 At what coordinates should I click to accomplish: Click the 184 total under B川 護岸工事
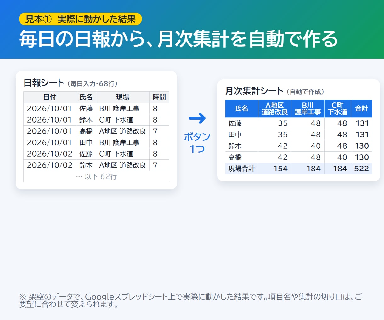coord(314,169)
